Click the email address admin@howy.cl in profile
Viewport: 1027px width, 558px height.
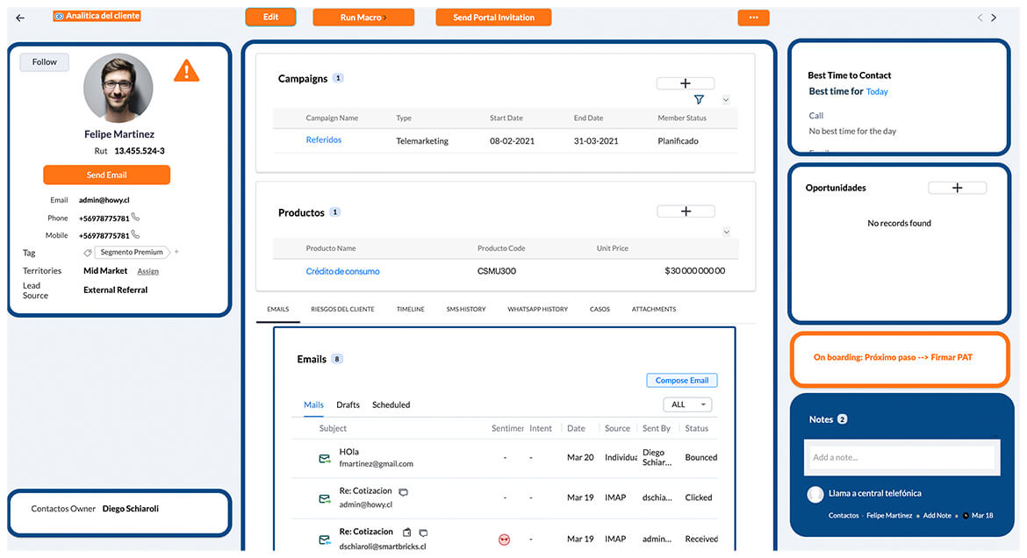click(x=104, y=200)
